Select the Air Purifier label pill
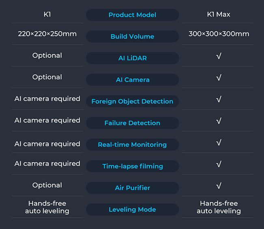 (x=132, y=188)
